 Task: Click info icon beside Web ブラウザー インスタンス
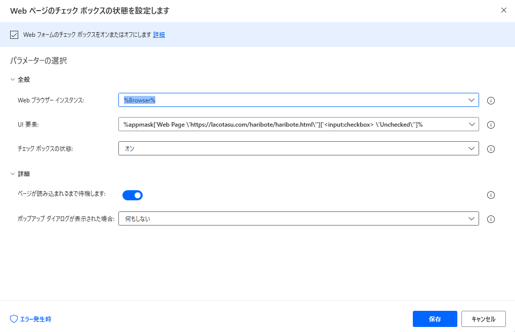point(491,100)
